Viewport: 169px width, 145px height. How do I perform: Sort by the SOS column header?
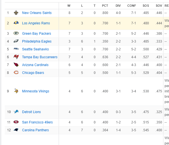(146, 6)
